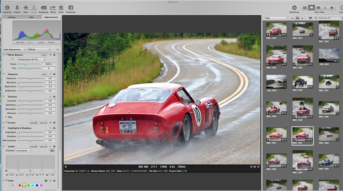
Task: Click the Share toolbar icon
Action: pos(53,8)
